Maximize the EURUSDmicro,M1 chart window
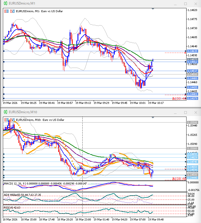This screenshot has height=223, width=201. pos(185,4)
